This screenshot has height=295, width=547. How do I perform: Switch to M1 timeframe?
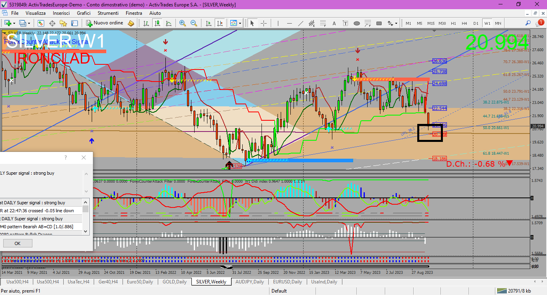coord(408,23)
